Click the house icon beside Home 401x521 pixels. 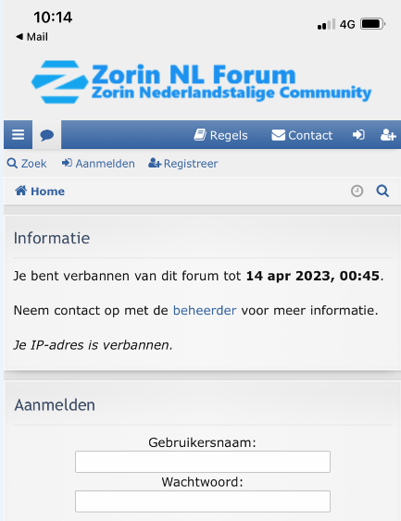click(x=21, y=191)
